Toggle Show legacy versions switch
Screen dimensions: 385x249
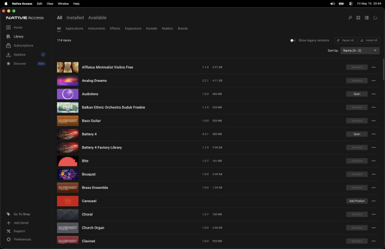tap(293, 40)
